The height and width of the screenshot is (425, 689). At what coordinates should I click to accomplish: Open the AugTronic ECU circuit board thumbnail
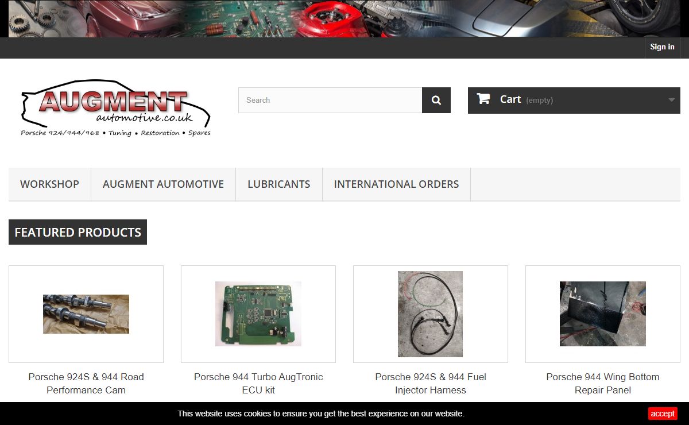point(258,314)
